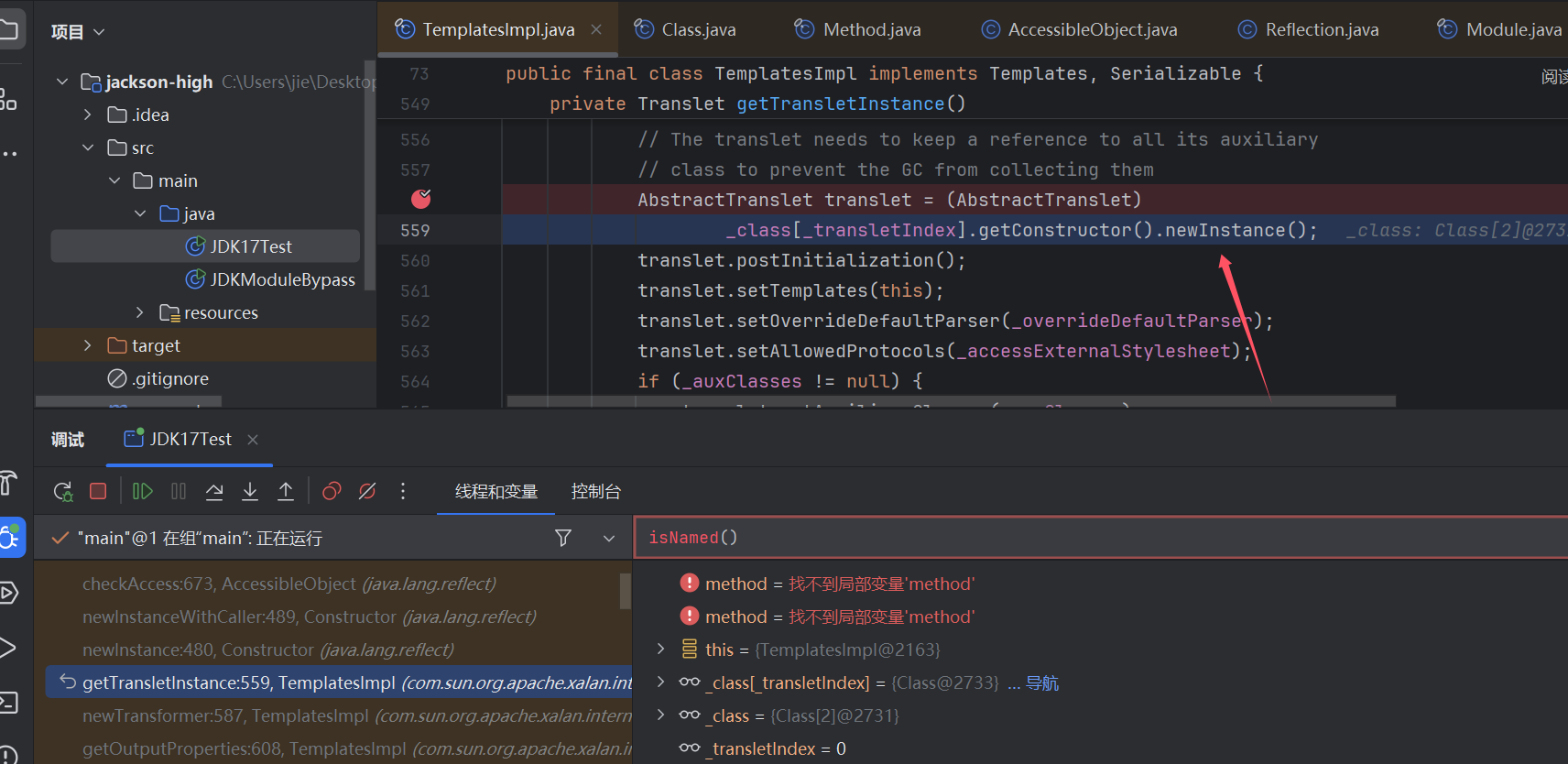This screenshot has height=764, width=1568.
Task: Expand the target folder
Action: [88, 345]
